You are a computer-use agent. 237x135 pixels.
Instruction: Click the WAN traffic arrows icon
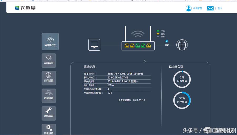(167, 45)
